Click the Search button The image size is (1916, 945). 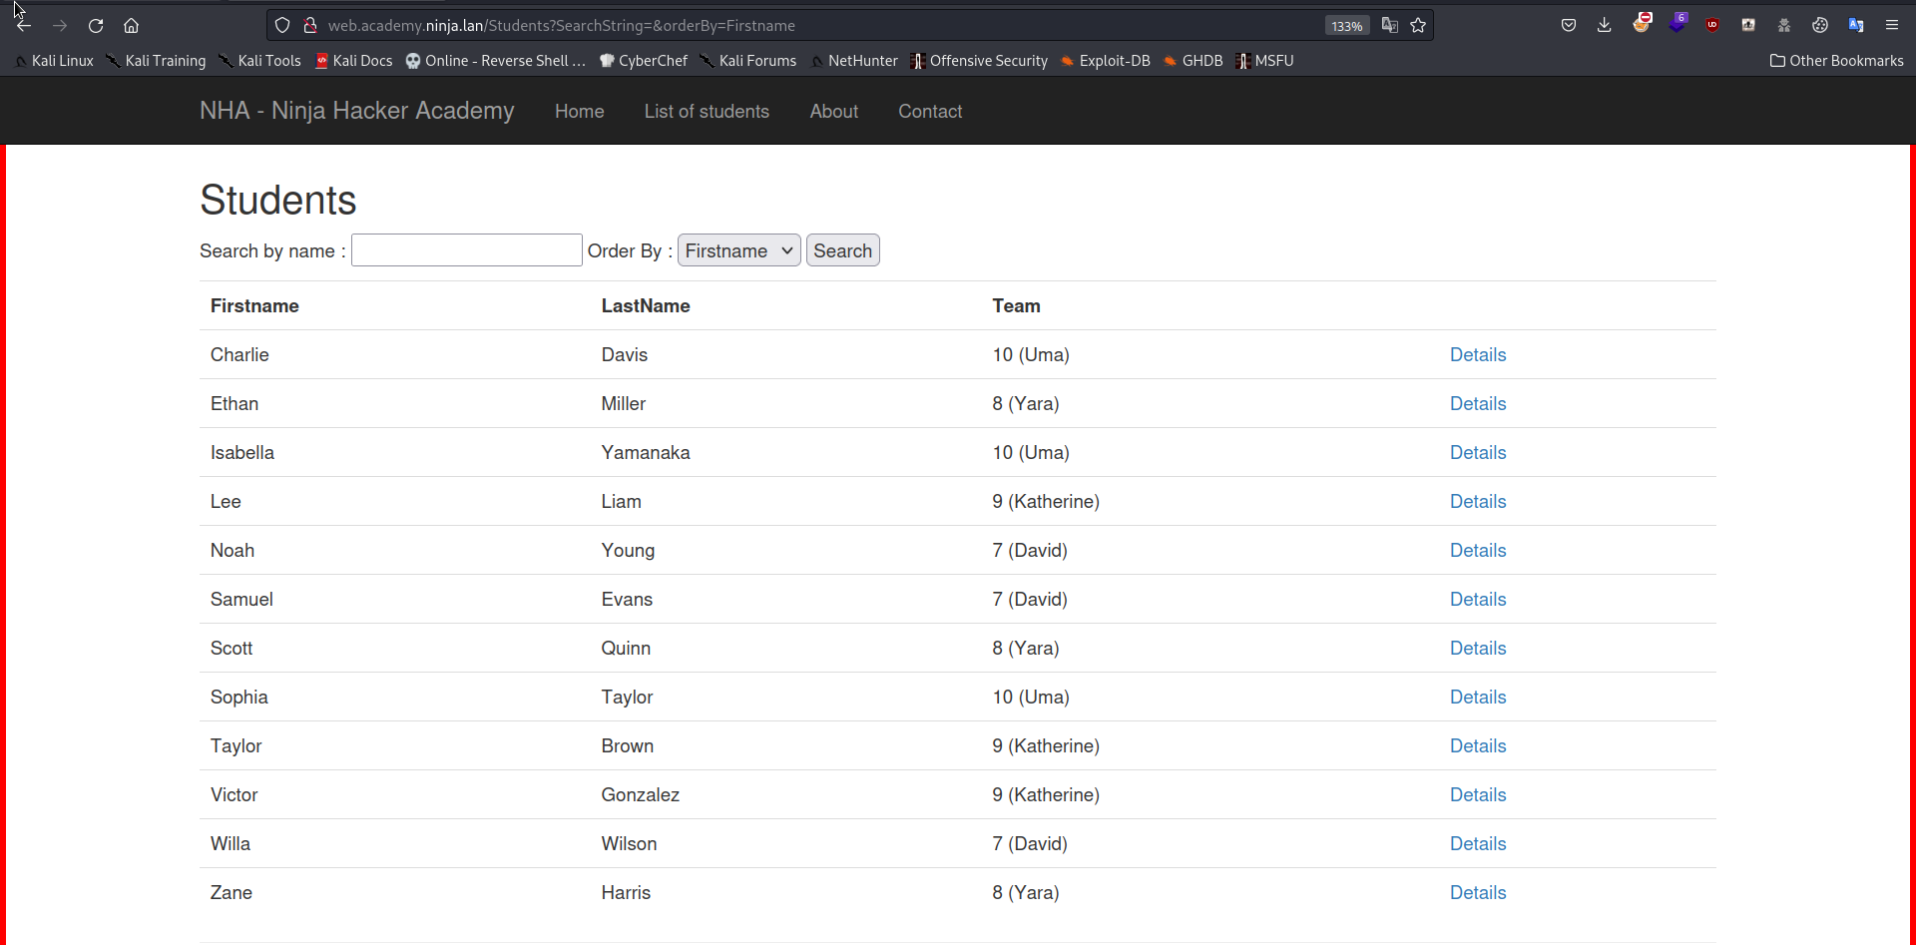842,250
